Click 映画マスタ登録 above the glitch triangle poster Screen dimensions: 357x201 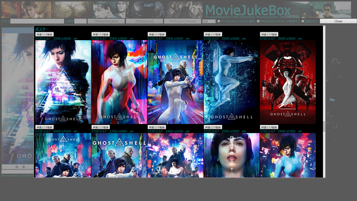click(45, 35)
